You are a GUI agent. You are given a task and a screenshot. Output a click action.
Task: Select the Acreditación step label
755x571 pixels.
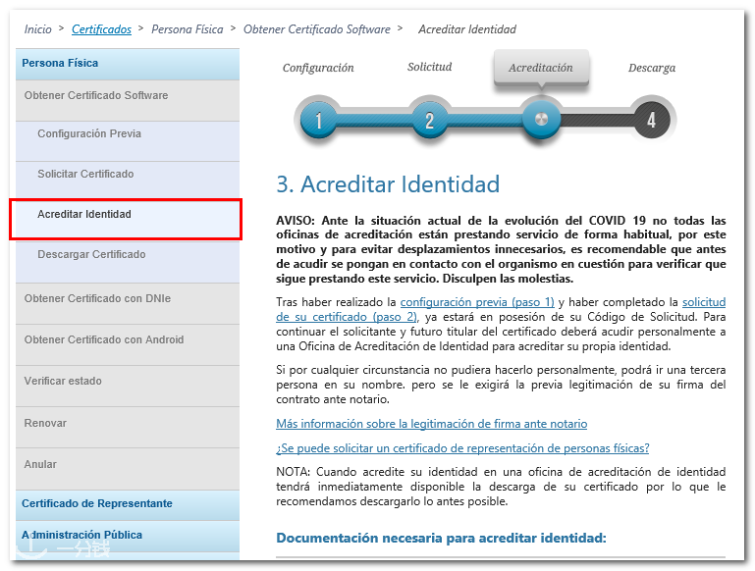541,68
